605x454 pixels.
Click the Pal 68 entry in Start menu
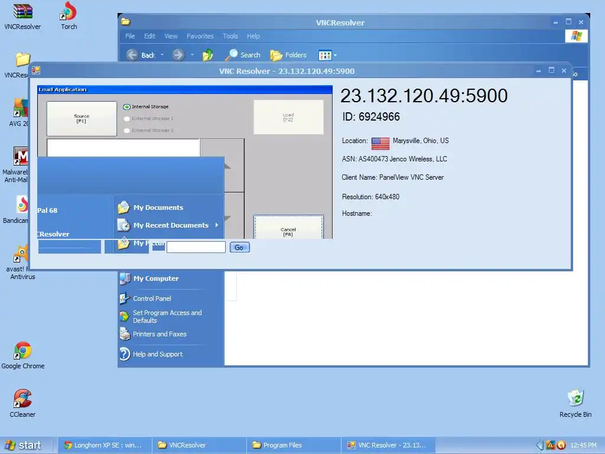[x=47, y=210]
